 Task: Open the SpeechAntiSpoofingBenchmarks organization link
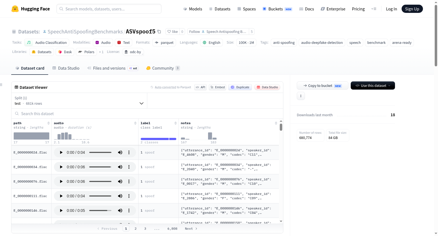coord(85,32)
